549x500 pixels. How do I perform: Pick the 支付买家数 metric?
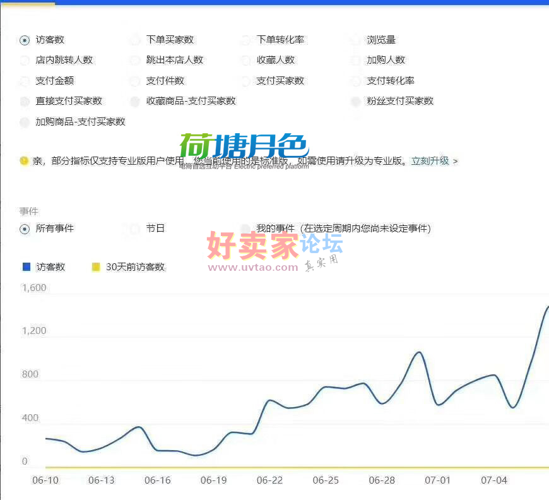245,81
